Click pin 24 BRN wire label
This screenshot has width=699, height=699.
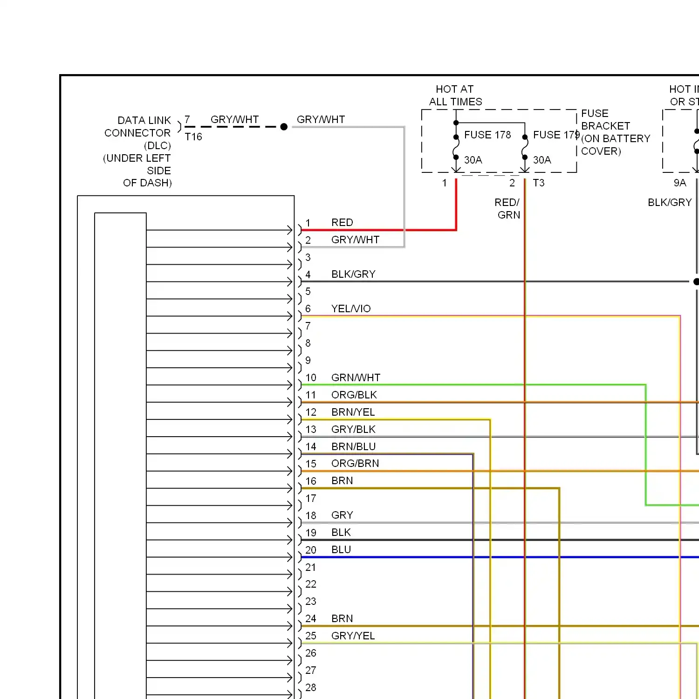coord(342,618)
